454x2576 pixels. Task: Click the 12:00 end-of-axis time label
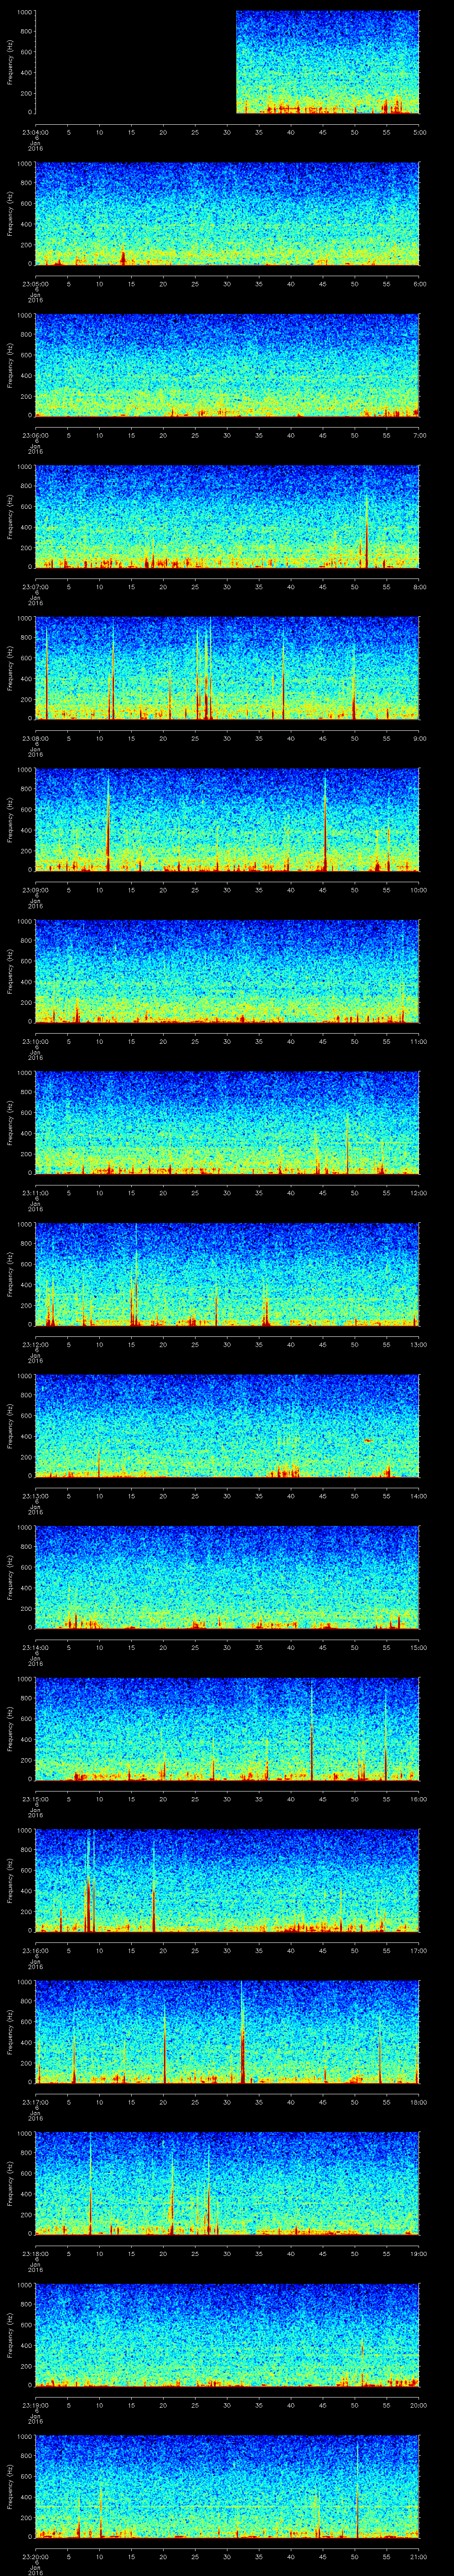419,1193
